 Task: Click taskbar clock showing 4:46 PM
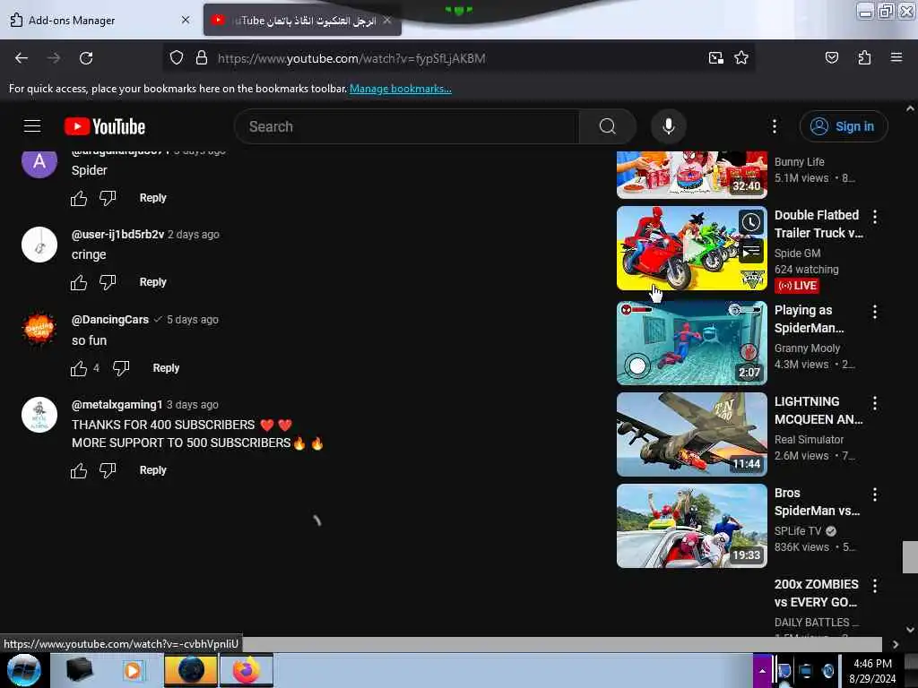872,670
